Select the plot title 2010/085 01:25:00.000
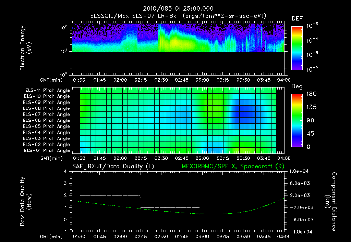 point(178,9)
